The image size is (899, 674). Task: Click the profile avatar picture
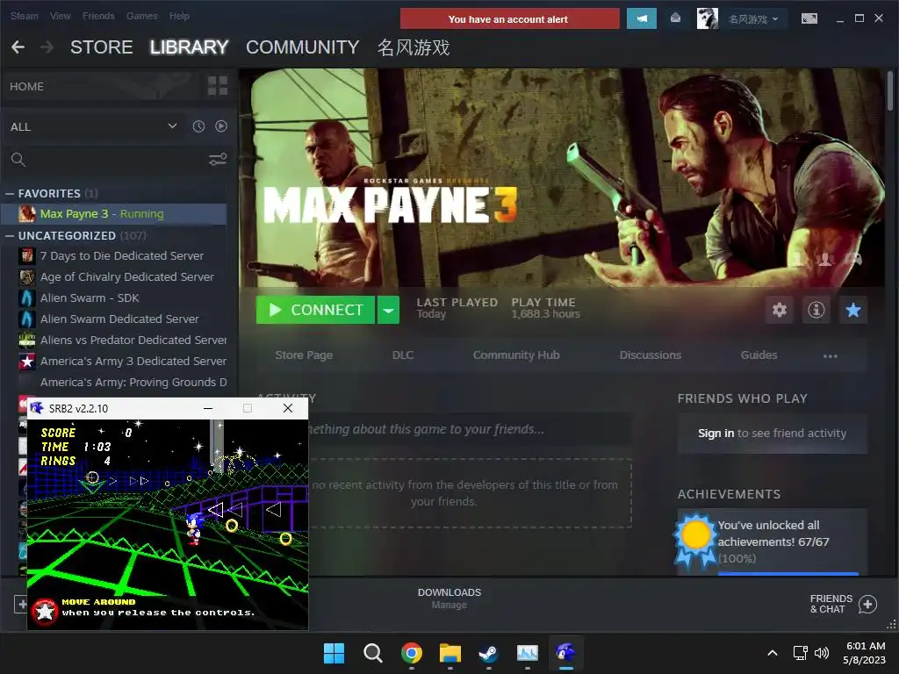(707, 18)
